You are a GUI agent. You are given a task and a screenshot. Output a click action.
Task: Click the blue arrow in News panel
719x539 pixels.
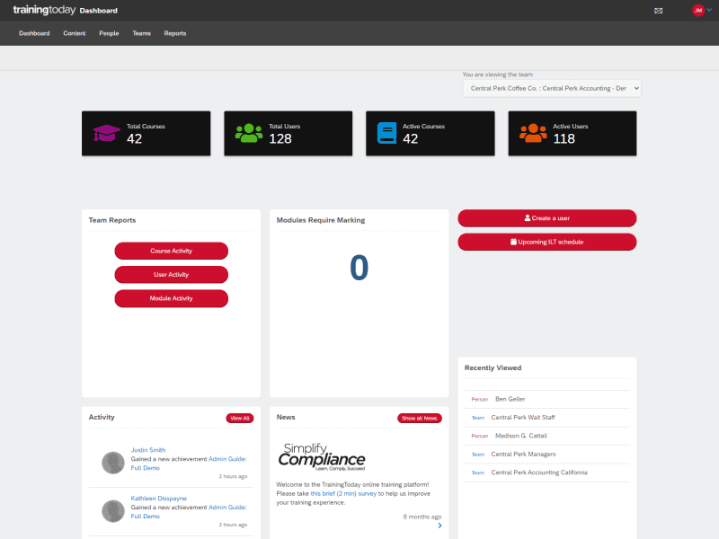coord(439,526)
